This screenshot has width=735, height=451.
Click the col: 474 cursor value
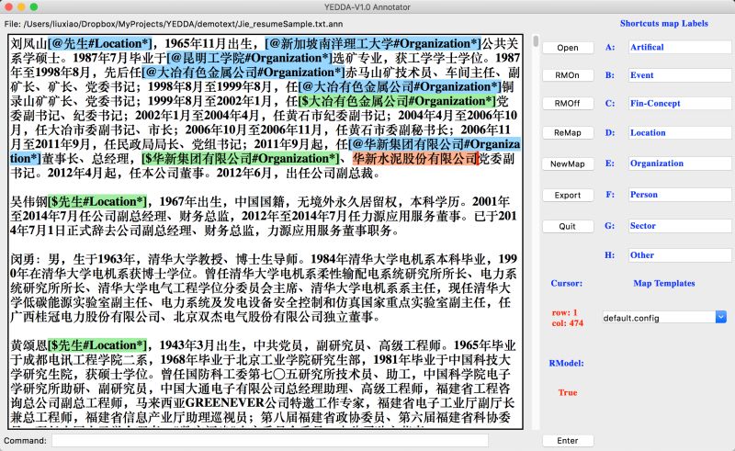(x=567, y=323)
